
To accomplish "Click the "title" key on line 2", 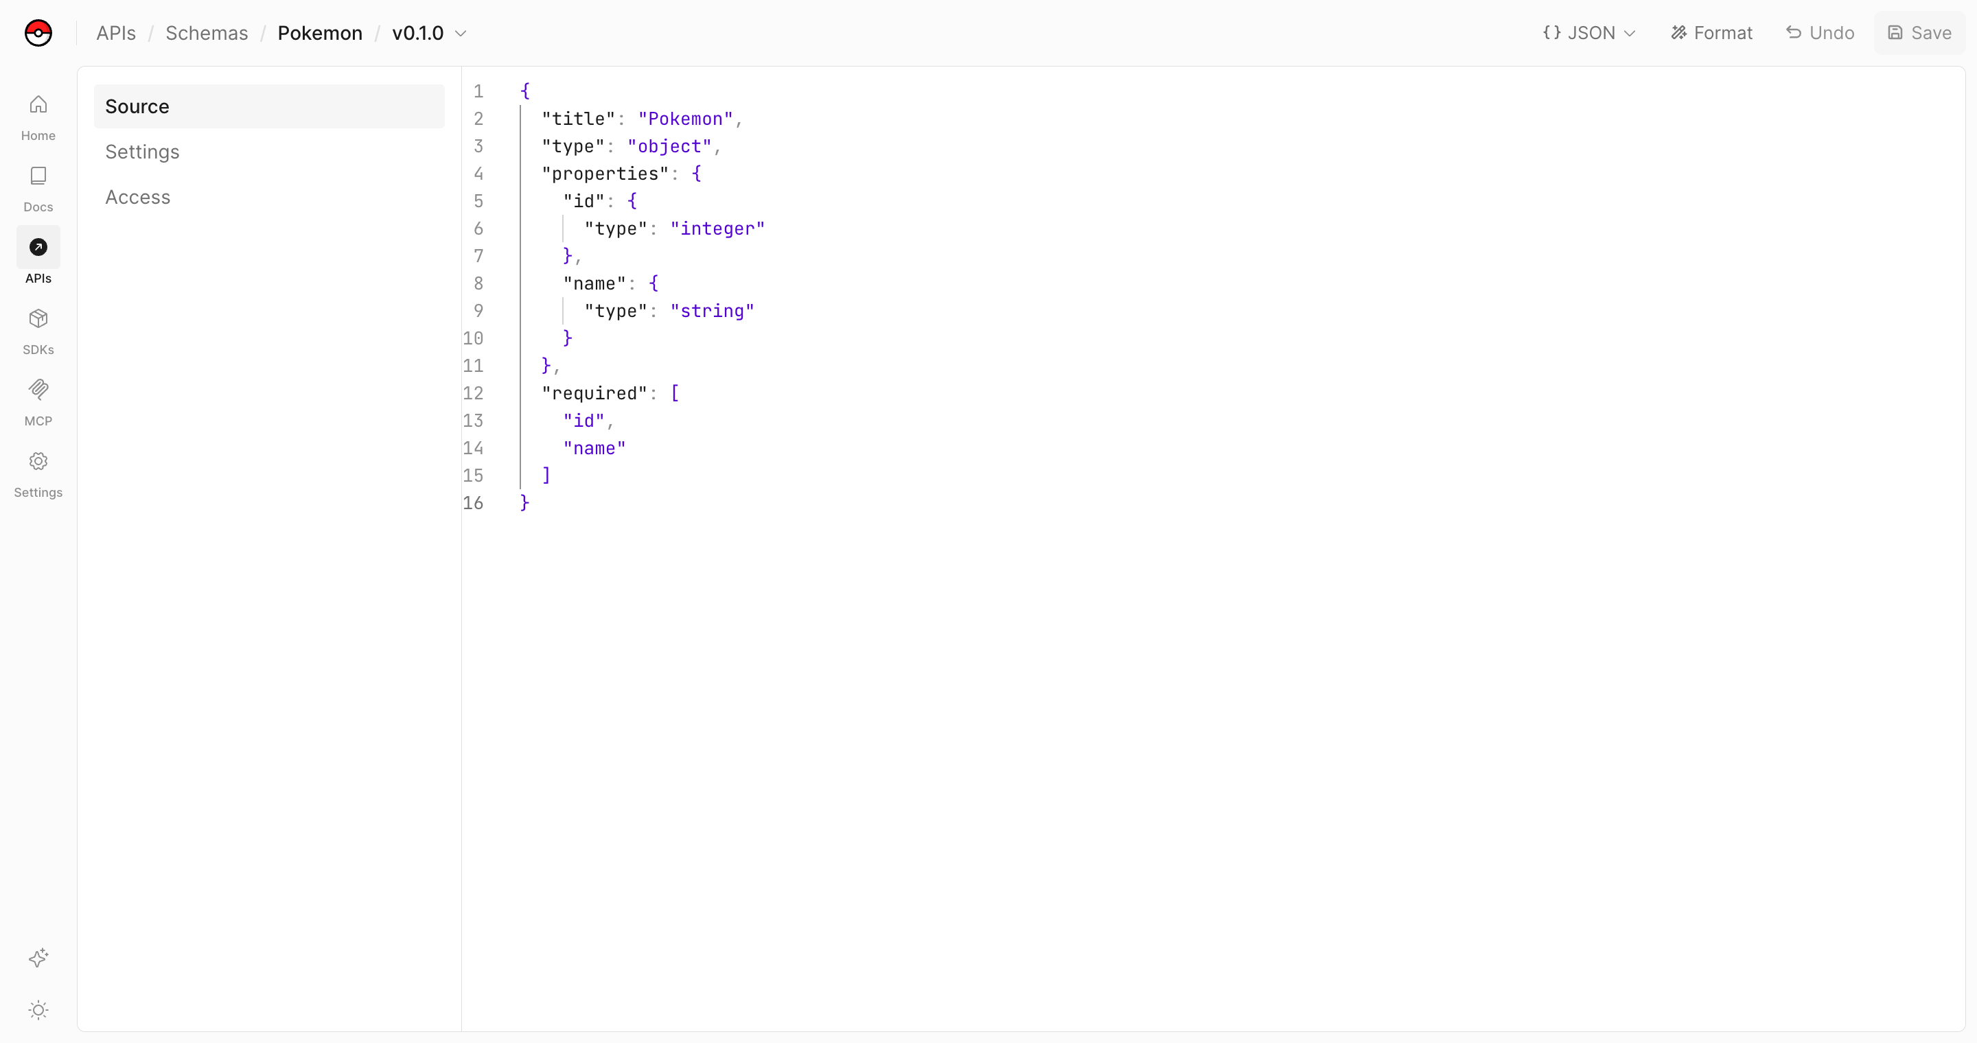I will 578,119.
